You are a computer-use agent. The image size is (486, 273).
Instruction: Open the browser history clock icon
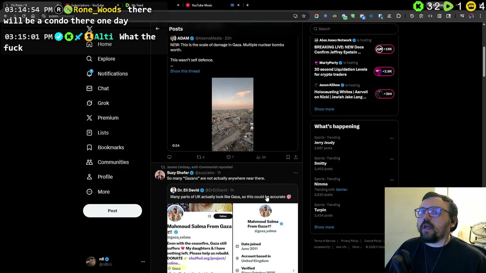pyautogui.click(x=412, y=16)
